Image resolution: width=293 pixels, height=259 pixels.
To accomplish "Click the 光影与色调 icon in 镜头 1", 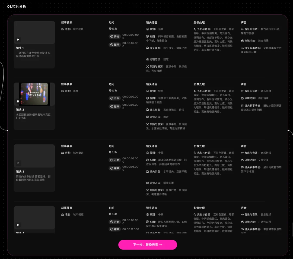I will (x=195, y=29).
